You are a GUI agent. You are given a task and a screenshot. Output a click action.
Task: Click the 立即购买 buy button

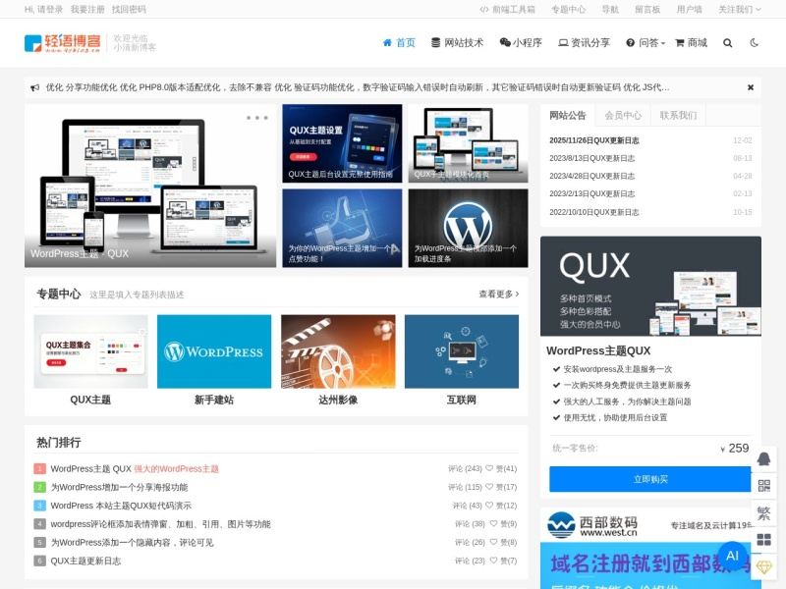click(650, 479)
